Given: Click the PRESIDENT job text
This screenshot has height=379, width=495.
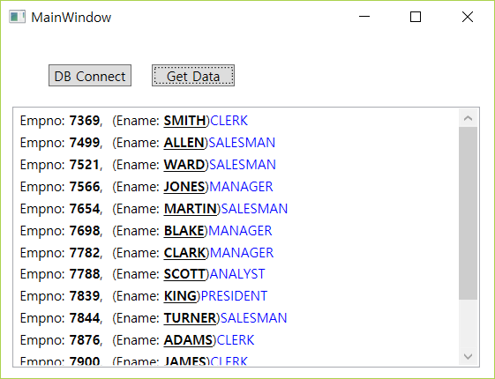Looking at the screenshot, I should click(234, 296).
